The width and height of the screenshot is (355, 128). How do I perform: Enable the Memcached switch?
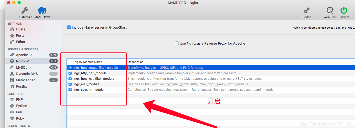click(x=54, y=80)
